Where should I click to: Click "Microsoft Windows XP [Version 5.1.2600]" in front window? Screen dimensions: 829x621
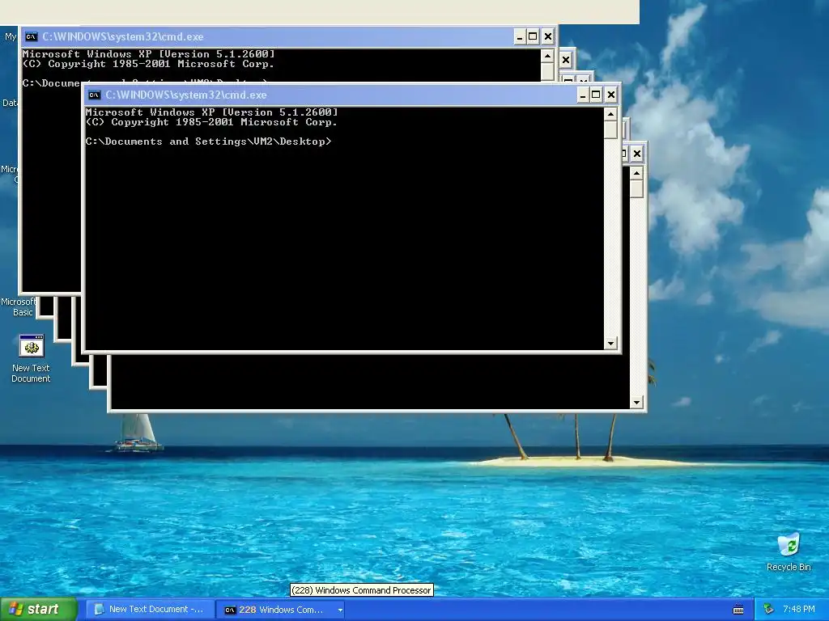pos(211,112)
